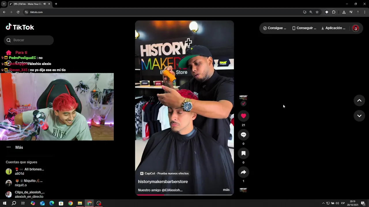Image resolution: width=369 pixels, height=207 pixels.
Task: Go to previous video arrow
Action: 359,100
